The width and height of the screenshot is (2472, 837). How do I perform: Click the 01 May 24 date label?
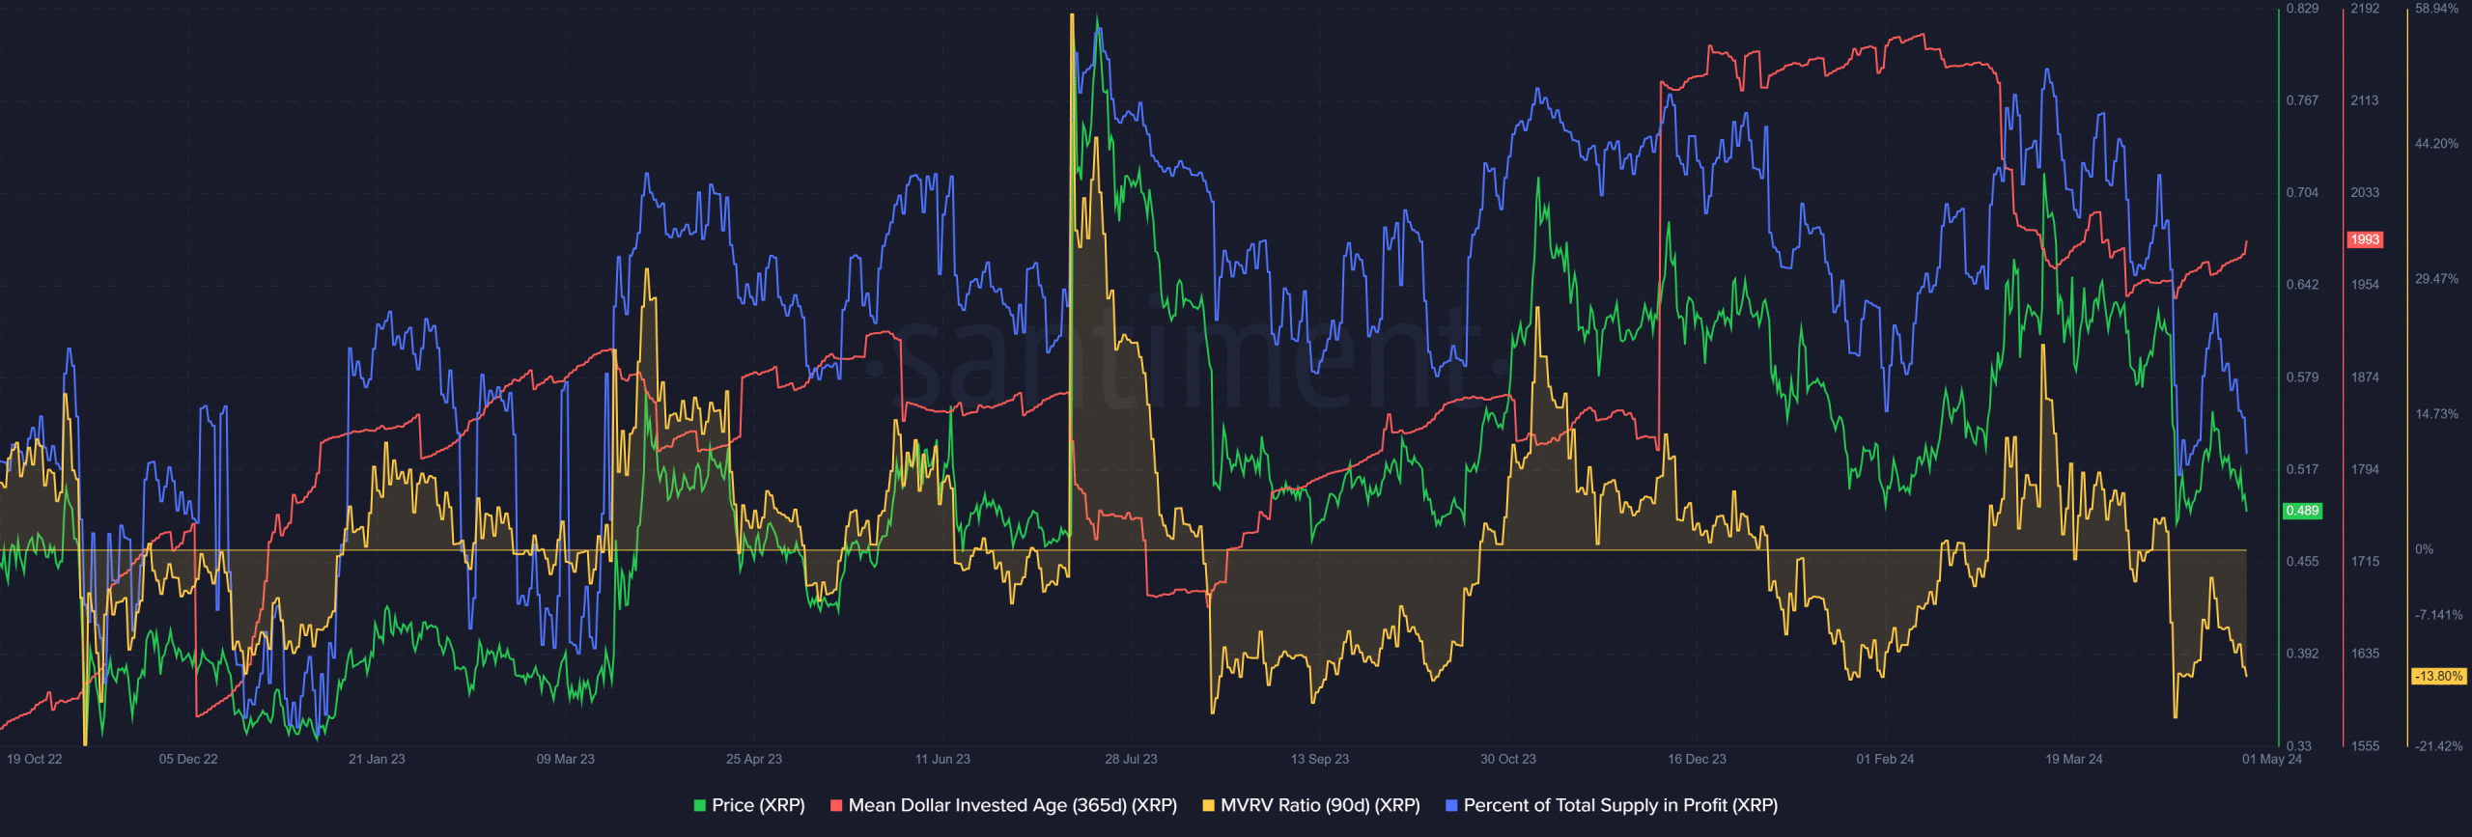tap(2271, 759)
